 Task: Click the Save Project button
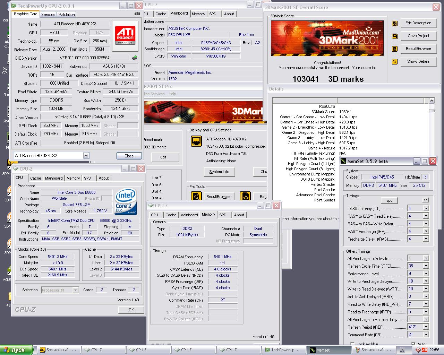pos(418,36)
